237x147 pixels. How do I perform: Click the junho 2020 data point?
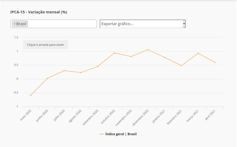coord(47,78)
